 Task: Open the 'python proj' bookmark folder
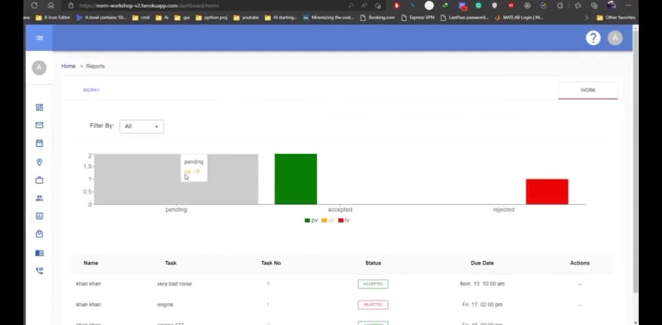point(212,18)
